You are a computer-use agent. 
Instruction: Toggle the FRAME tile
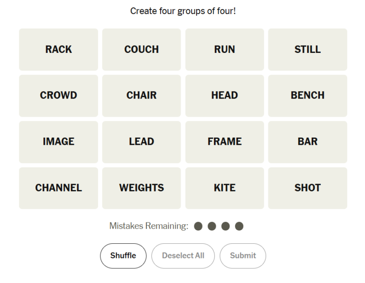(x=224, y=142)
